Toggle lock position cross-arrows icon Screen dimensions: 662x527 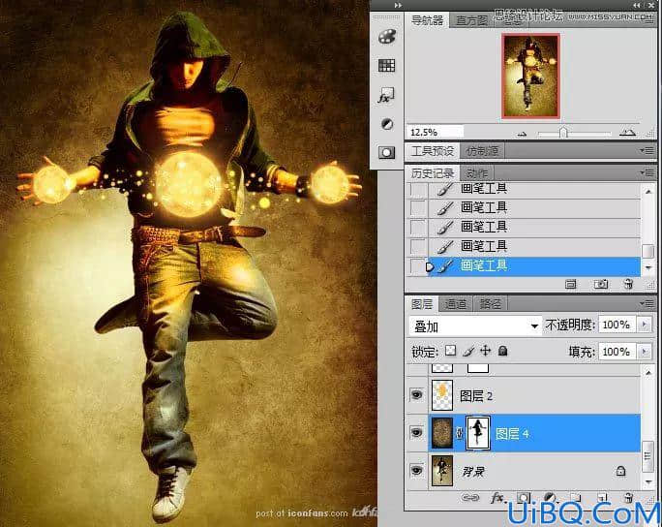485,351
